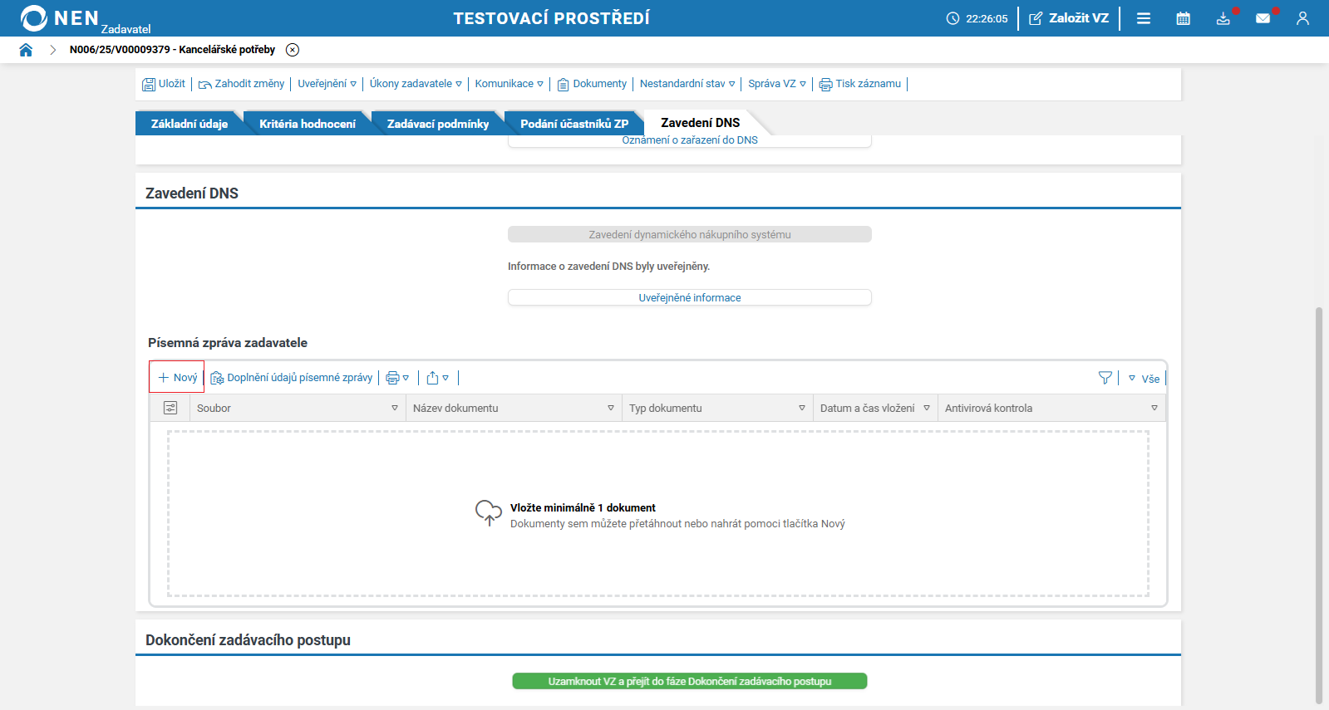Open the Uveřejněné informace button
Image resolution: width=1329 pixels, height=710 pixels.
690,298
